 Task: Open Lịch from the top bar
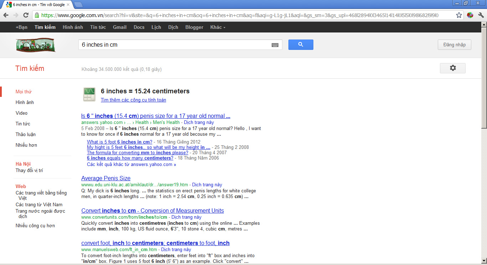156,27
